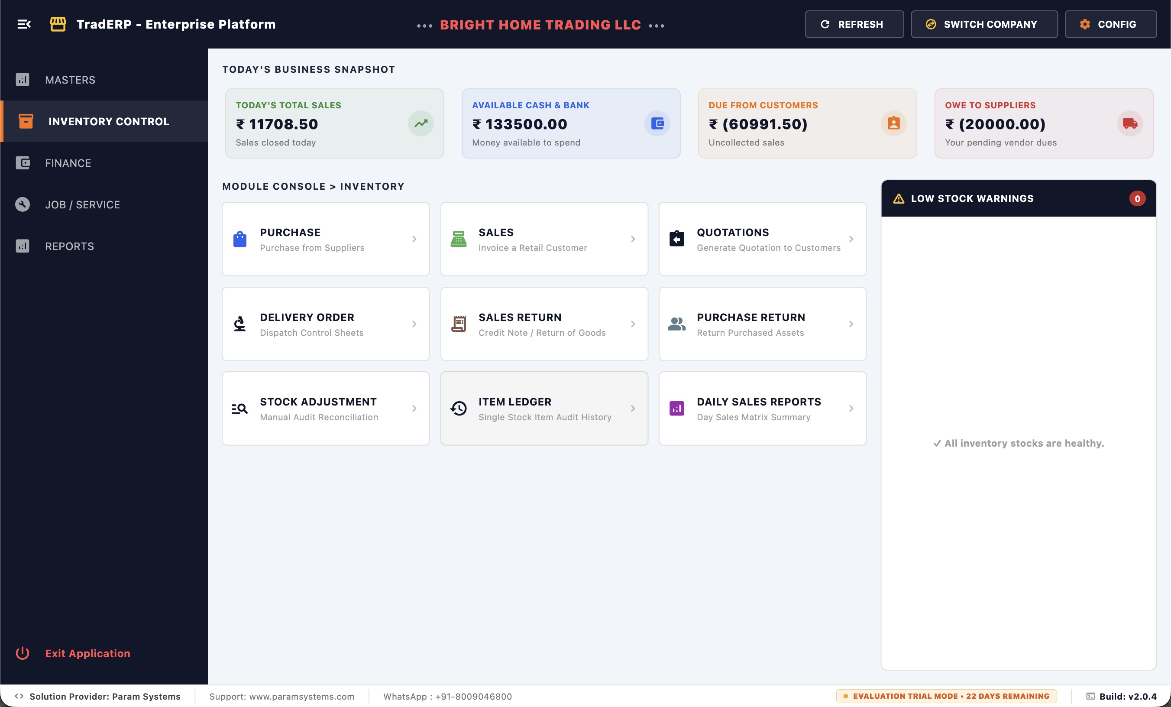1171x707 pixels.
Task: Click the due from customers badge icon
Action: click(893, 123)
